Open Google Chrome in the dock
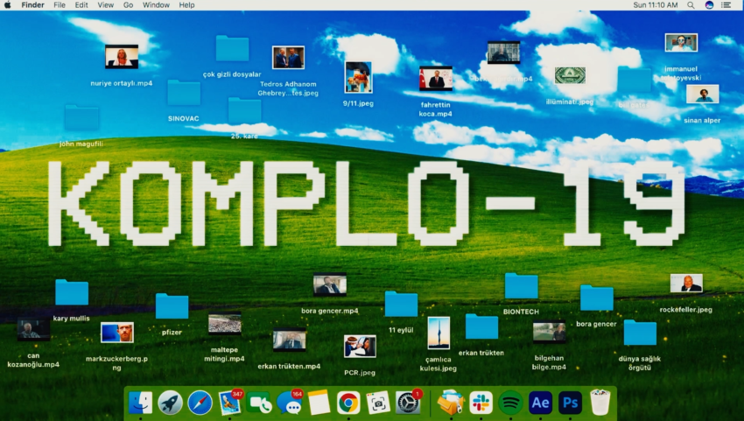Image resolution: width=744 pixels, height=421 pixels. click(348, 403)
